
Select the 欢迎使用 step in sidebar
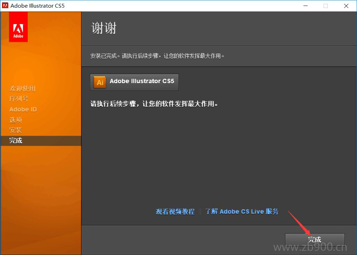click(22, 89)
